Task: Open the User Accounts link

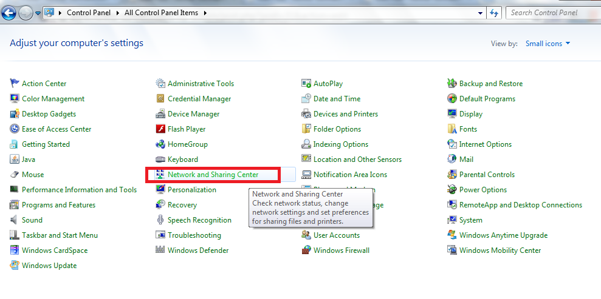Action: tap(337, 235)
